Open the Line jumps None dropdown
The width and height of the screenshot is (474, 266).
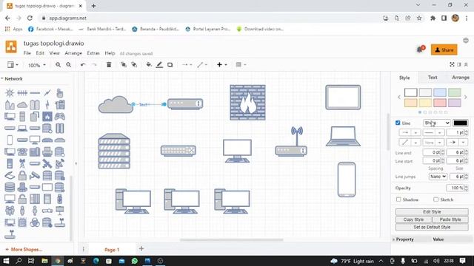[x=438, y=177]
